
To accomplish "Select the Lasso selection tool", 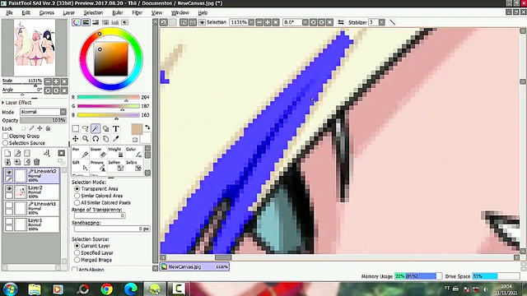I will tap(86, 129).
